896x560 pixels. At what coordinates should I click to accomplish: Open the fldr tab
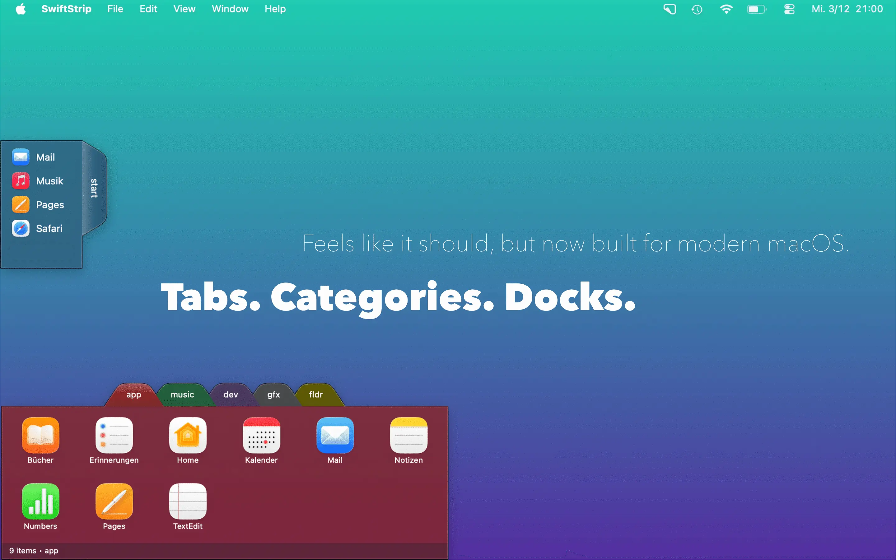(316, 395)
